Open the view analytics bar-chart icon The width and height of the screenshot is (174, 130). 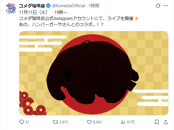(x=123, y=122)
